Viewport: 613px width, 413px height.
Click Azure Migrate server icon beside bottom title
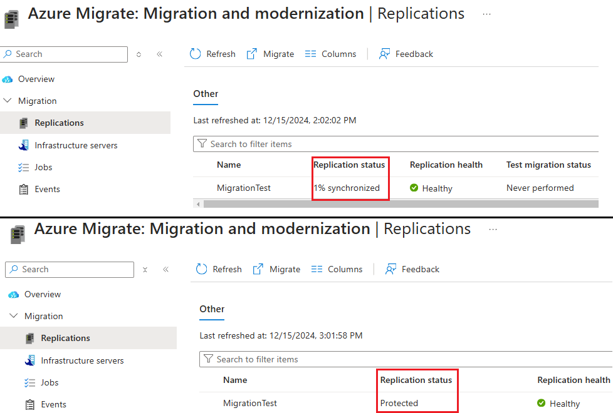[x=18, y=234]
